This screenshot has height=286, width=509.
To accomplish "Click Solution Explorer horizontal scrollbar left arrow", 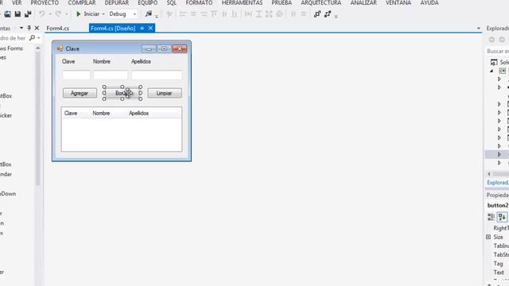I will [x=489, y=174].
